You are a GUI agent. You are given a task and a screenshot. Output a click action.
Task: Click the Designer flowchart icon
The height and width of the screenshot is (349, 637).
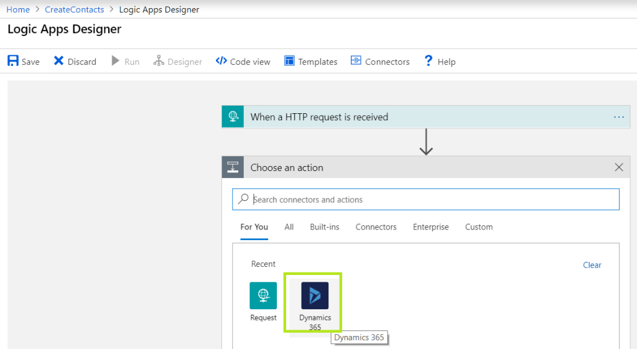pos(159,61)
